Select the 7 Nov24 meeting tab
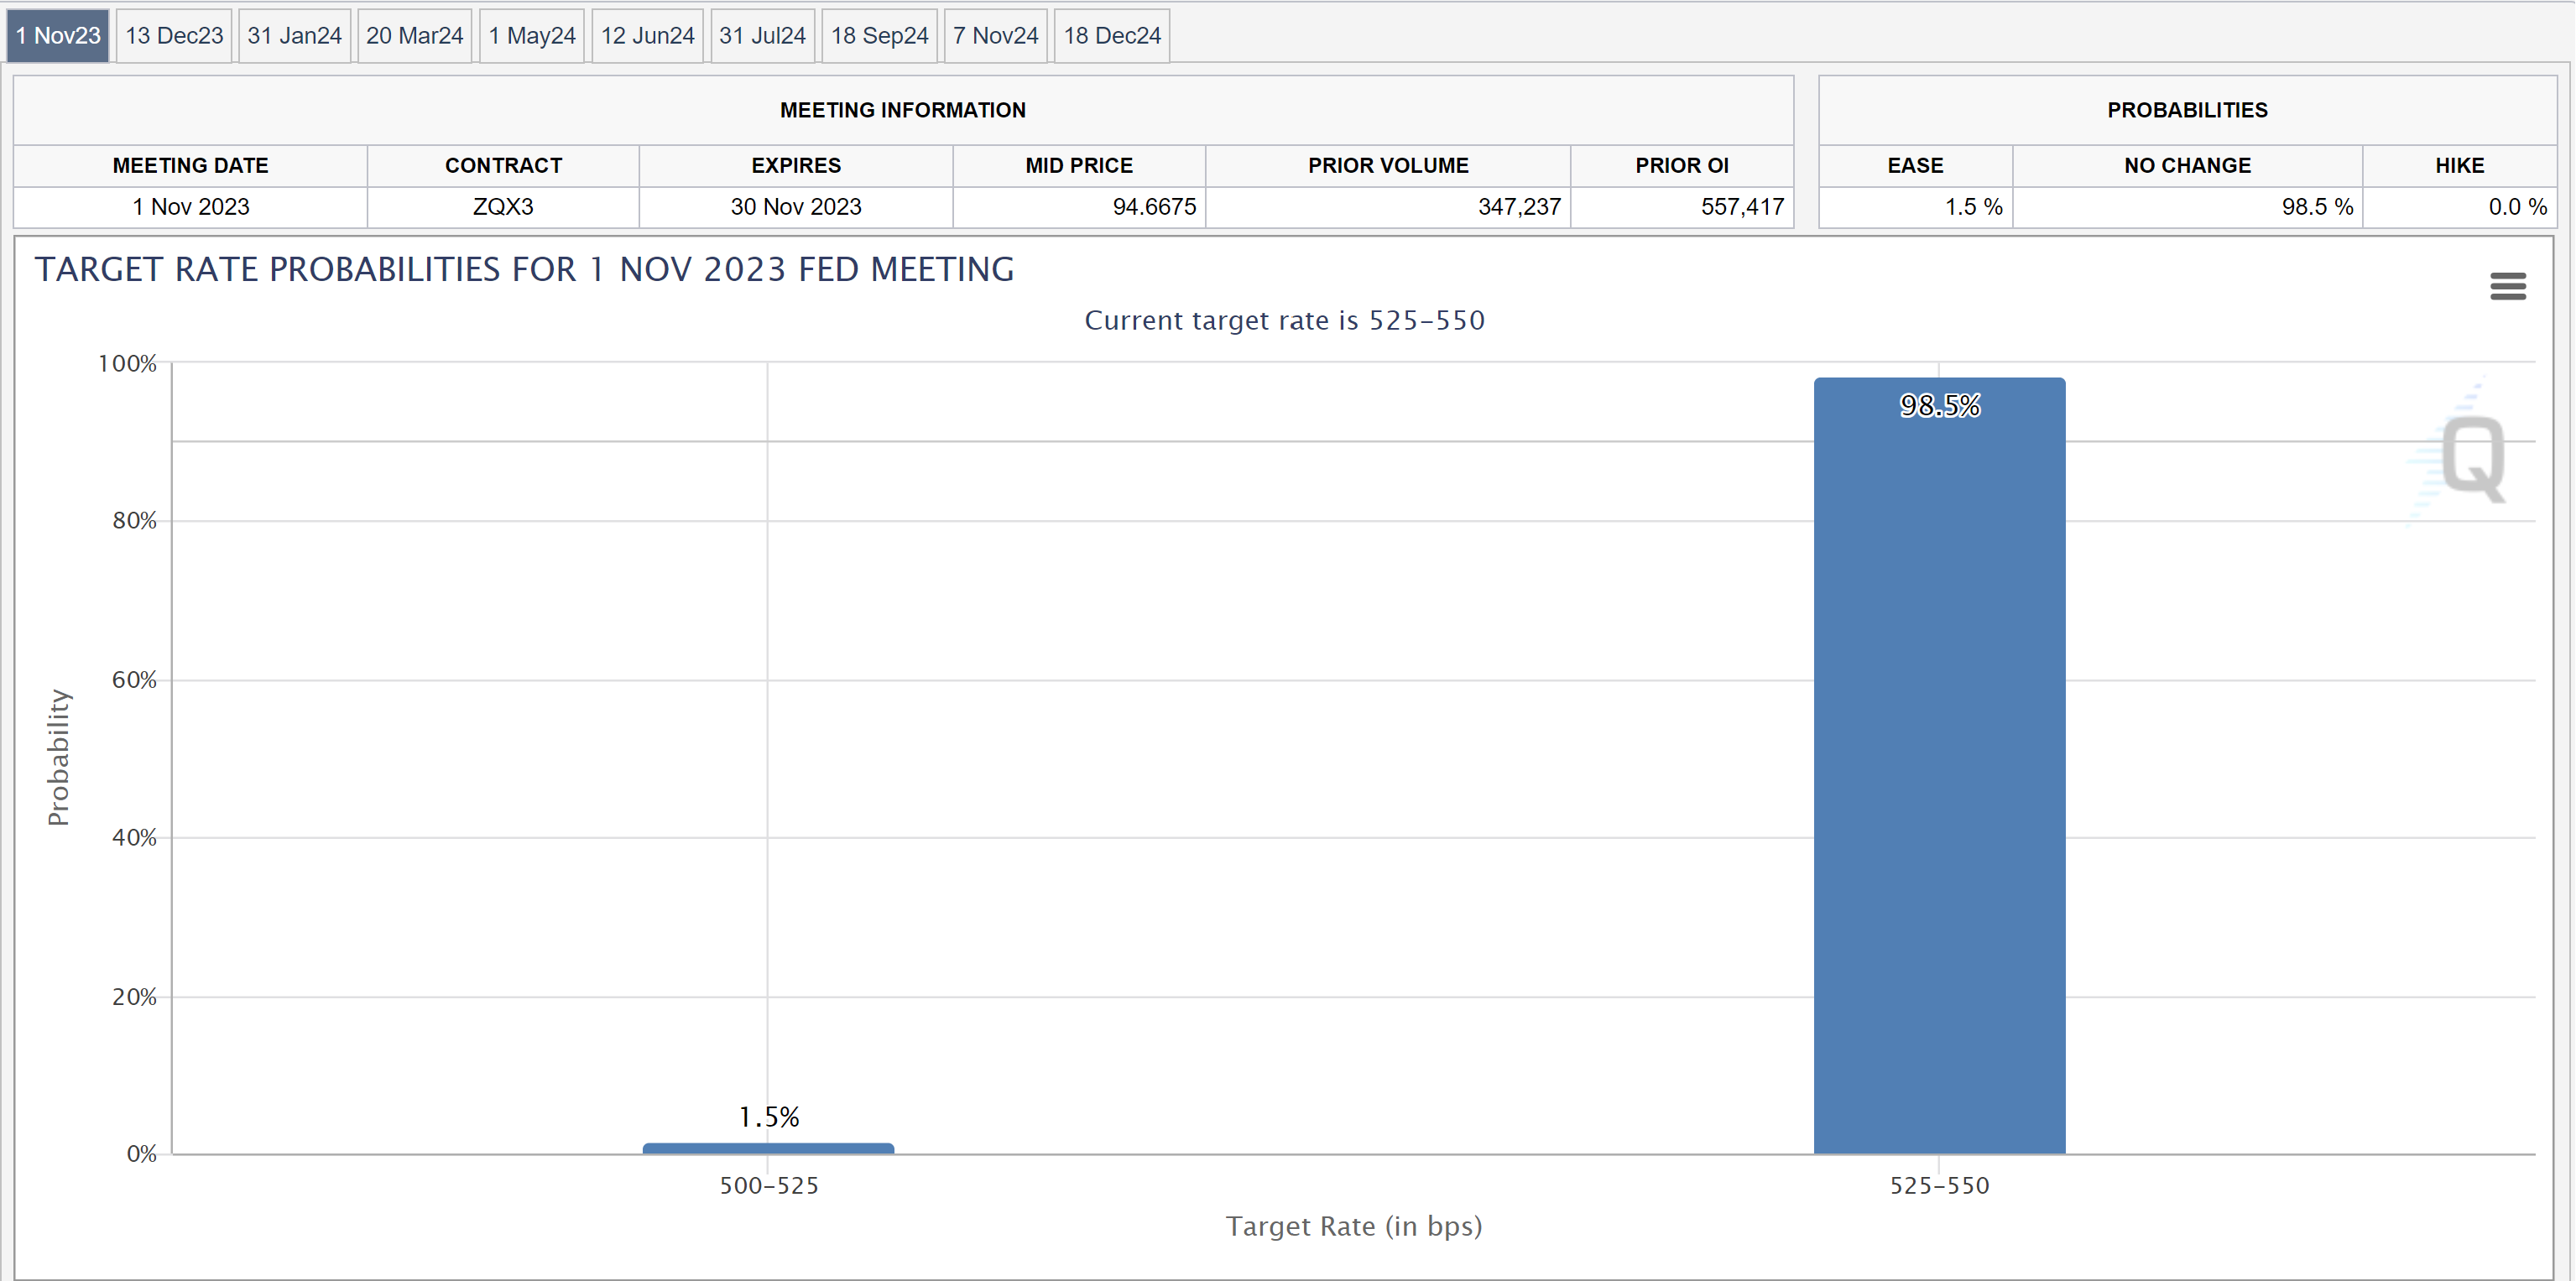 (x=995, y=36)
